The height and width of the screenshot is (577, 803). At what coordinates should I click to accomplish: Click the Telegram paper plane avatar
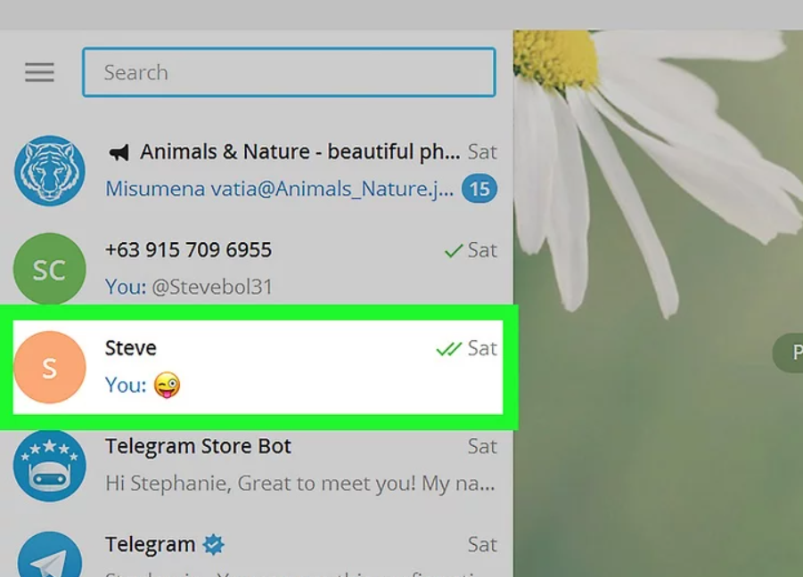[x=50, y=557]
